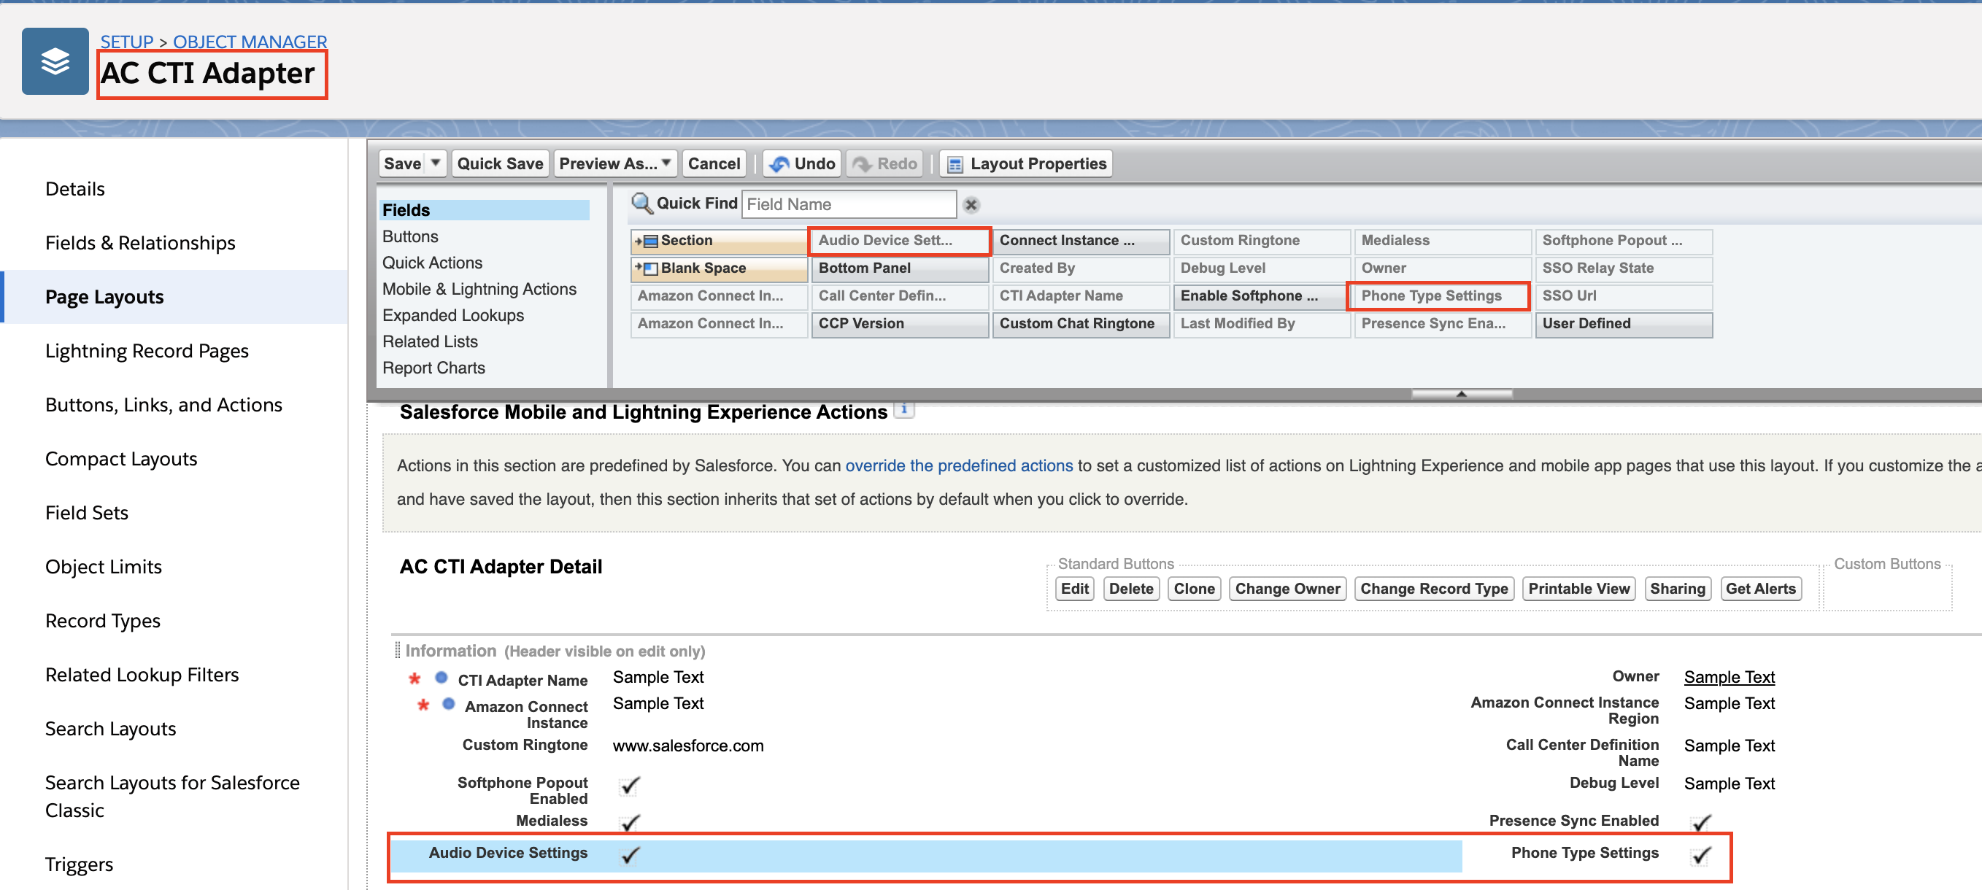Image resolution: width=1982 pixels, height=890 pixels.
Task: Select the Report Charts palette category
Action: click(433, 368)
